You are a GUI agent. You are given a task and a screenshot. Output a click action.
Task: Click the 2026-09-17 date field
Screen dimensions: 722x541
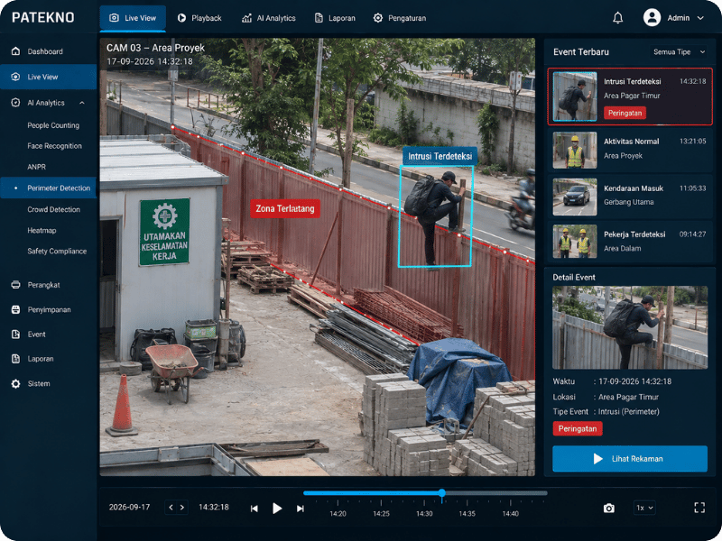tap(129, 507)
